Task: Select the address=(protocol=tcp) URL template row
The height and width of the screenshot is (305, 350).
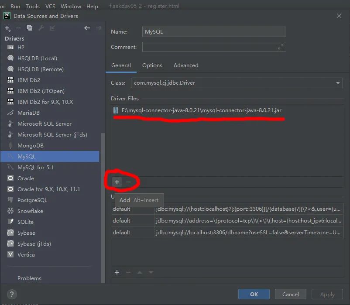Action: click(x=227, y=221)
